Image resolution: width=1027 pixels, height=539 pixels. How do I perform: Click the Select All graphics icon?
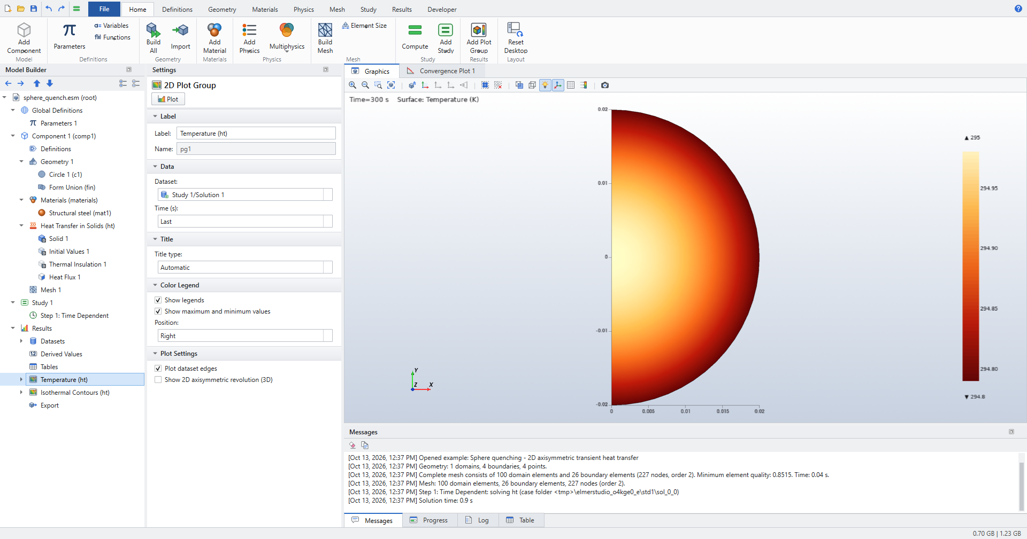(x=485, y=85)
